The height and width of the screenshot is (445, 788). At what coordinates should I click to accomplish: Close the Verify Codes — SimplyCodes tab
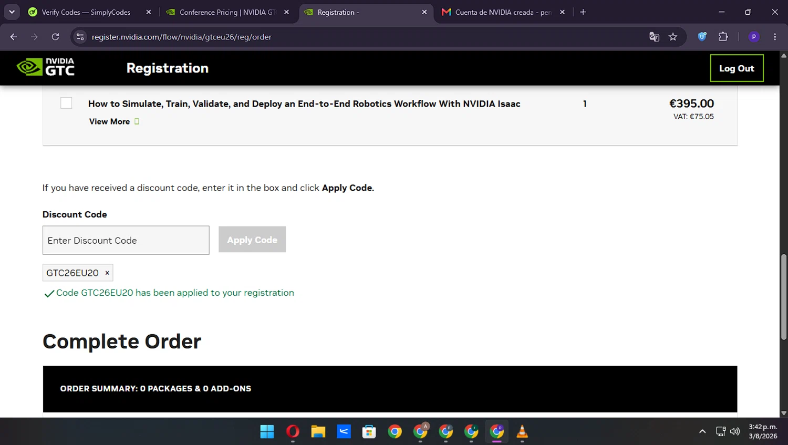coord(149,12)
